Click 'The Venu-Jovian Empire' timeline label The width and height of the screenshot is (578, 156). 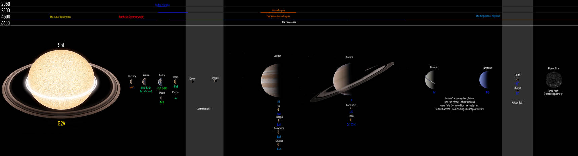(278, 16)
